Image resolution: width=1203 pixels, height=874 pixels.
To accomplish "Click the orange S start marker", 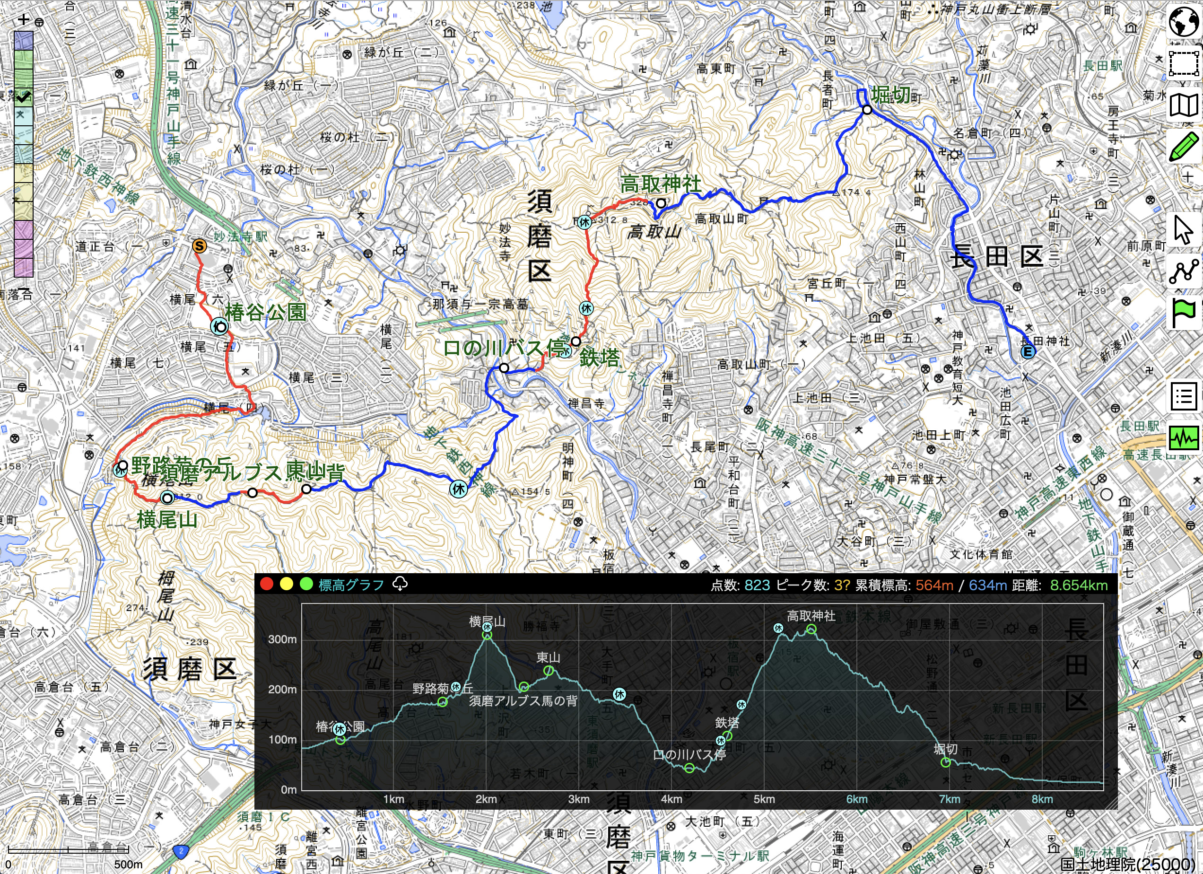I will click(x=199, y=245).
